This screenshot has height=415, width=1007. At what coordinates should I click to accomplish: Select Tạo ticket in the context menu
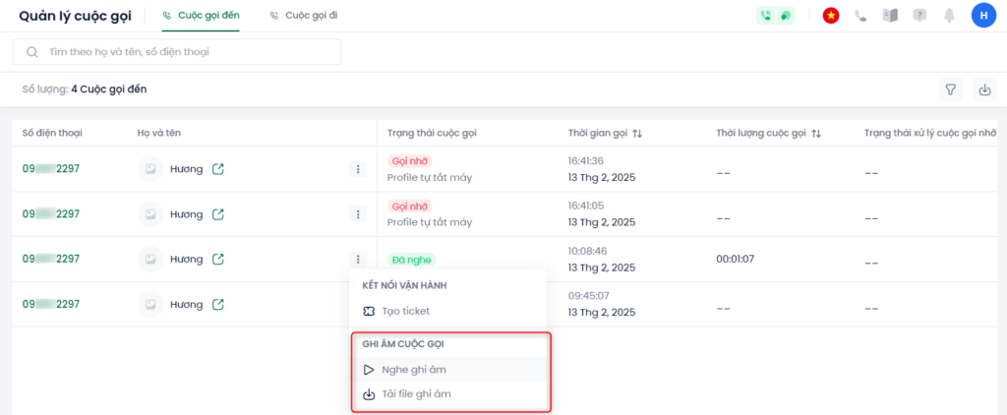pyautogui.click(x=405, y=311)
